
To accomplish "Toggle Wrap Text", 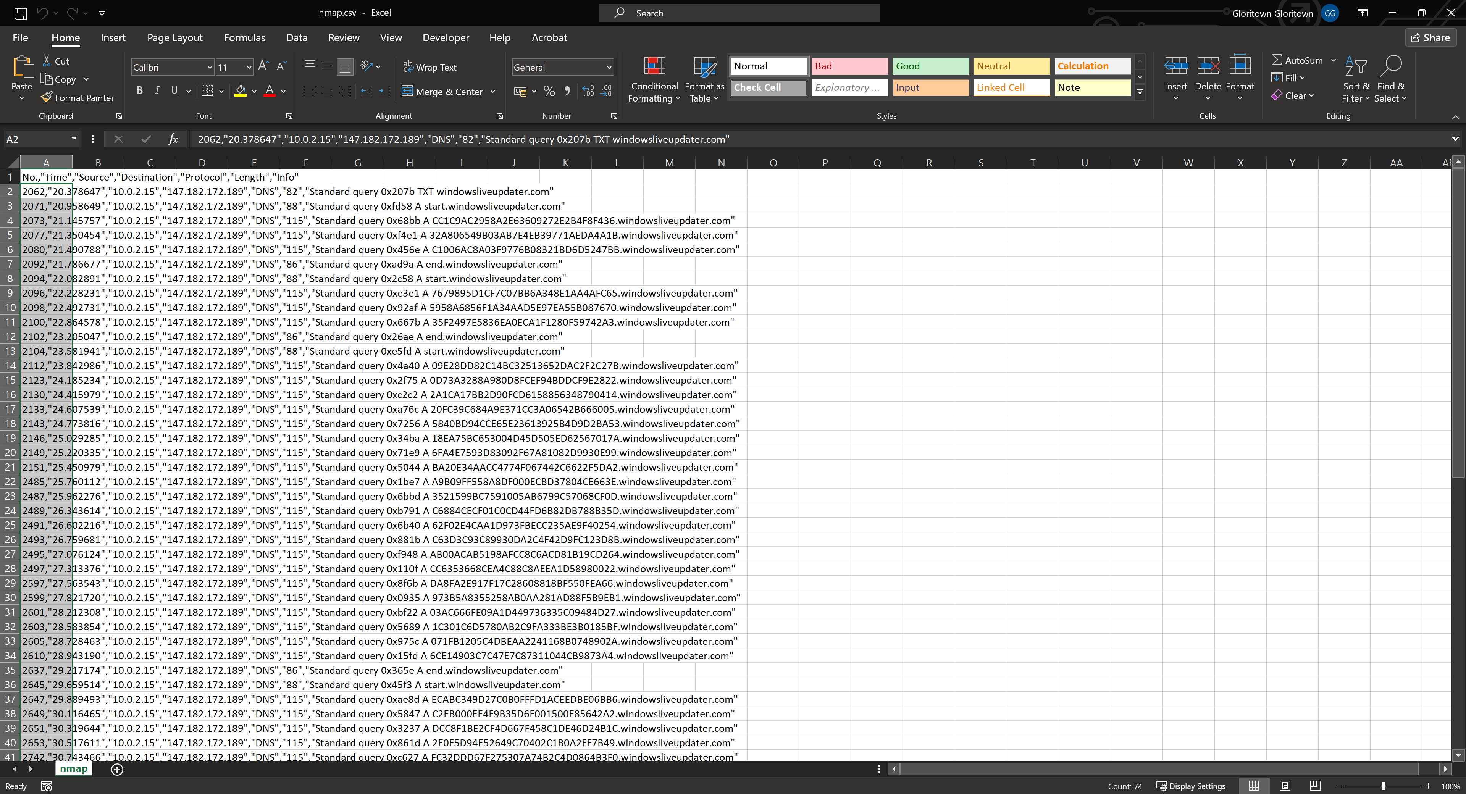I will click(x=430, y=67).
